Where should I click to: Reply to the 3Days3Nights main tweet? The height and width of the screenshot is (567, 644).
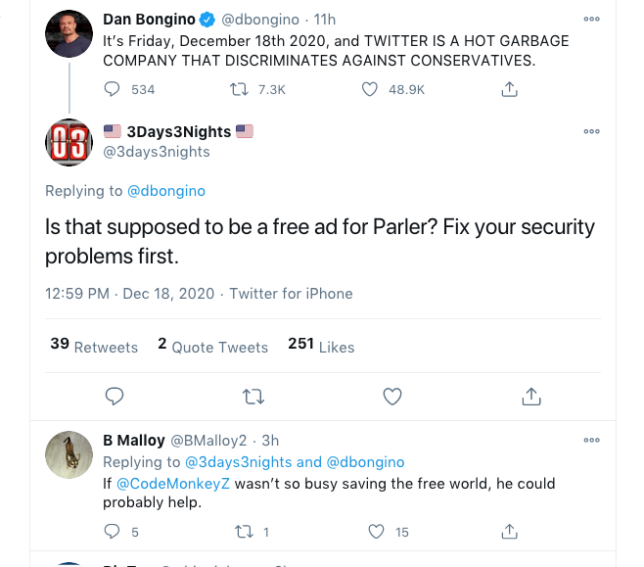pos(114,396)
